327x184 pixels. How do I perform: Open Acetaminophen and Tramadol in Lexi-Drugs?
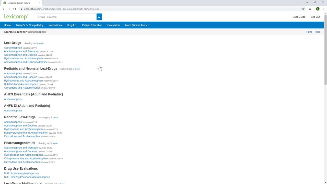(21, 51)
